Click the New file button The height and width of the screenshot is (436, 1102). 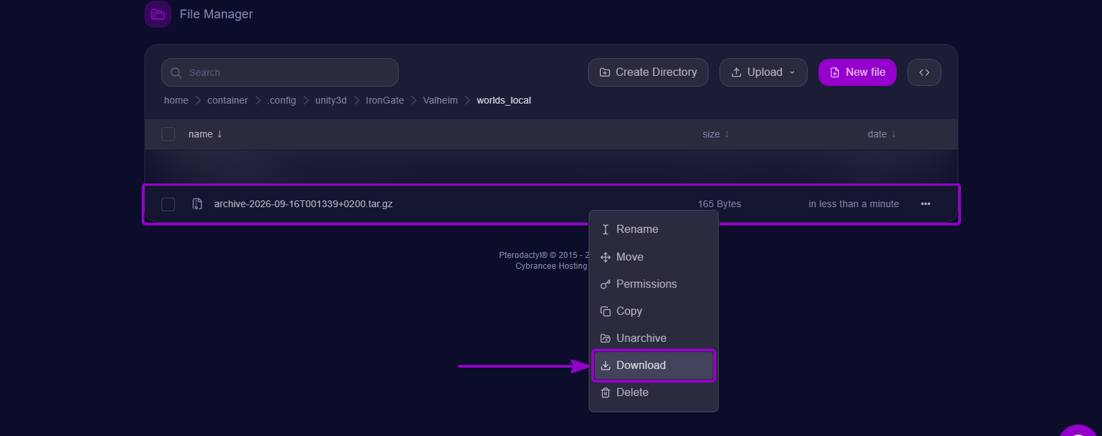[x=857, y=72]
